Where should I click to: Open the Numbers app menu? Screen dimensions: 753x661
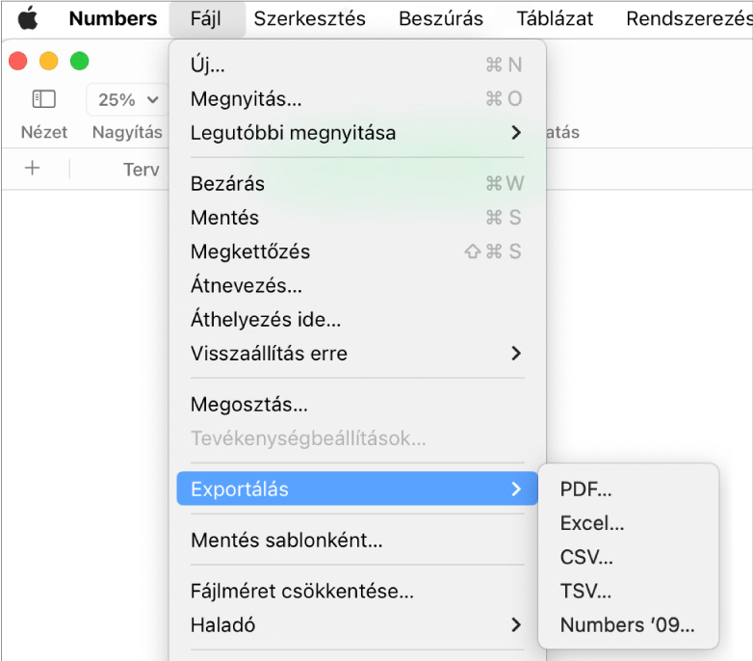pos(113,18)
